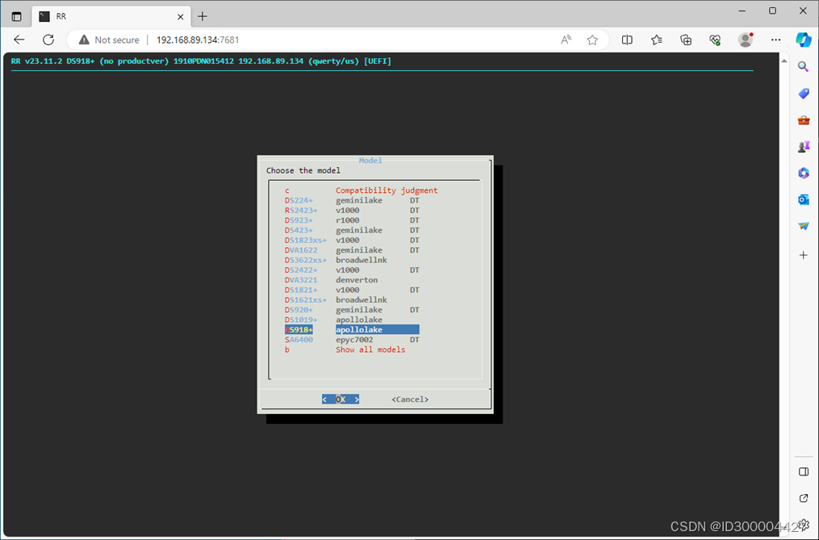Toggle sidebar visibility icon at bottom

point(804,472)
